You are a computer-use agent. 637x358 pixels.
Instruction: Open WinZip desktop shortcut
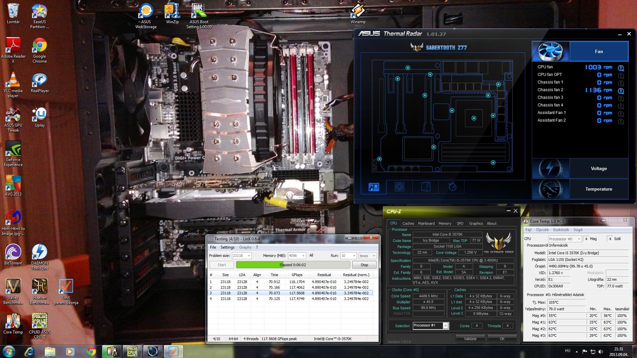click(x=173, y=14)
